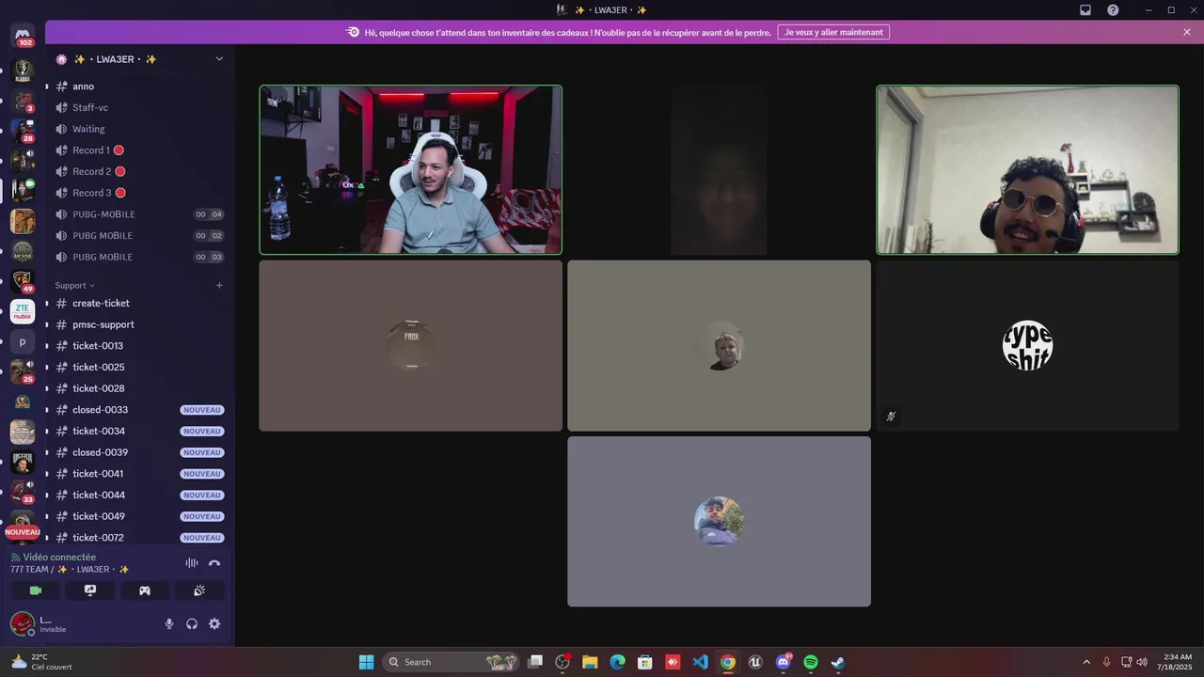Screen dimensions: 1204x677
Task: Click the taskbar Search box
Action: tap(451, 662)
